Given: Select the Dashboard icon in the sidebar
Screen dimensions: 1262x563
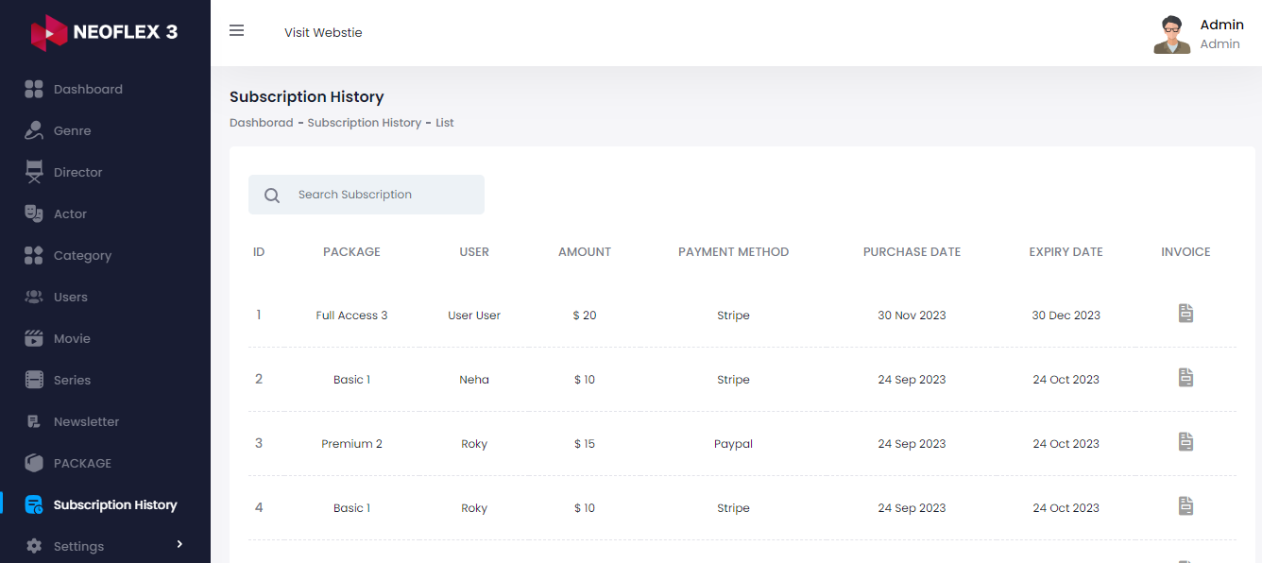Looking at the screenshot, I should point(34,89).
